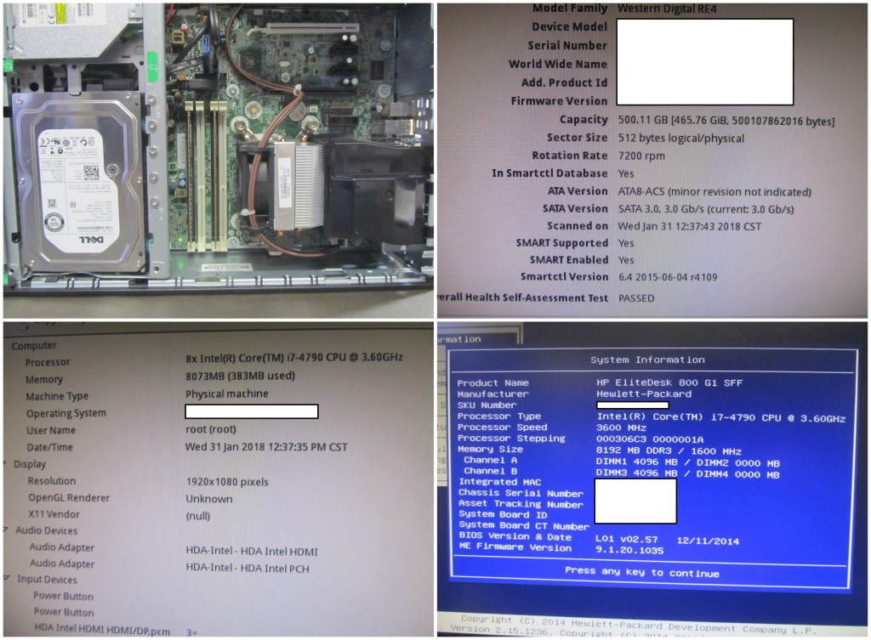Select the Date/Time row label

(x=50, y=447)
